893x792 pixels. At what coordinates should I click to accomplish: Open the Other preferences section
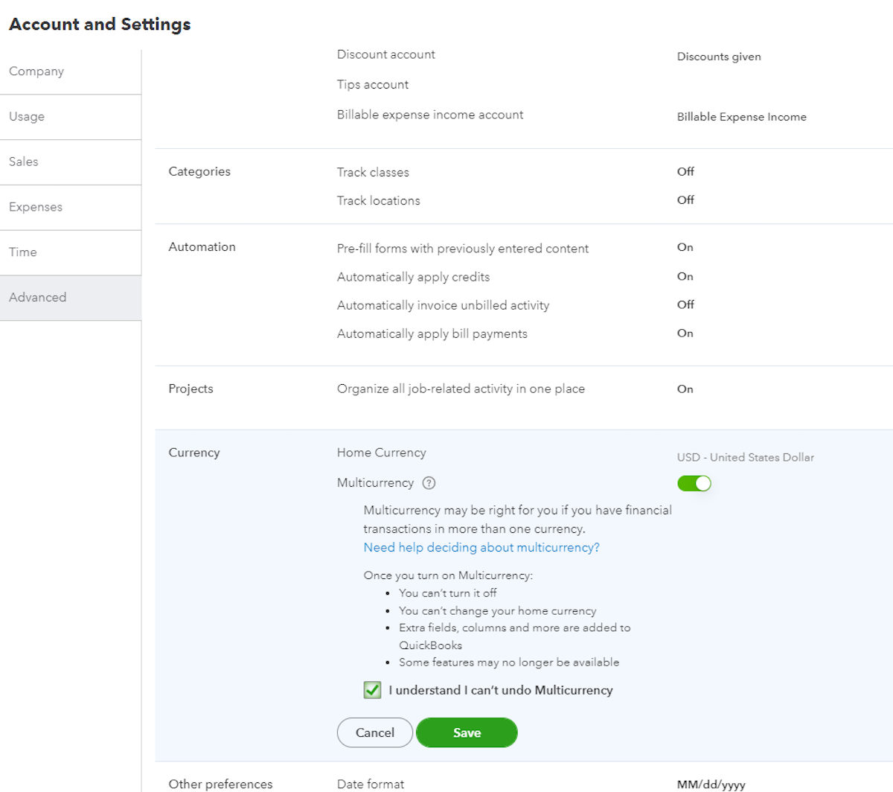pyautogui.click(x=220, y=784)
